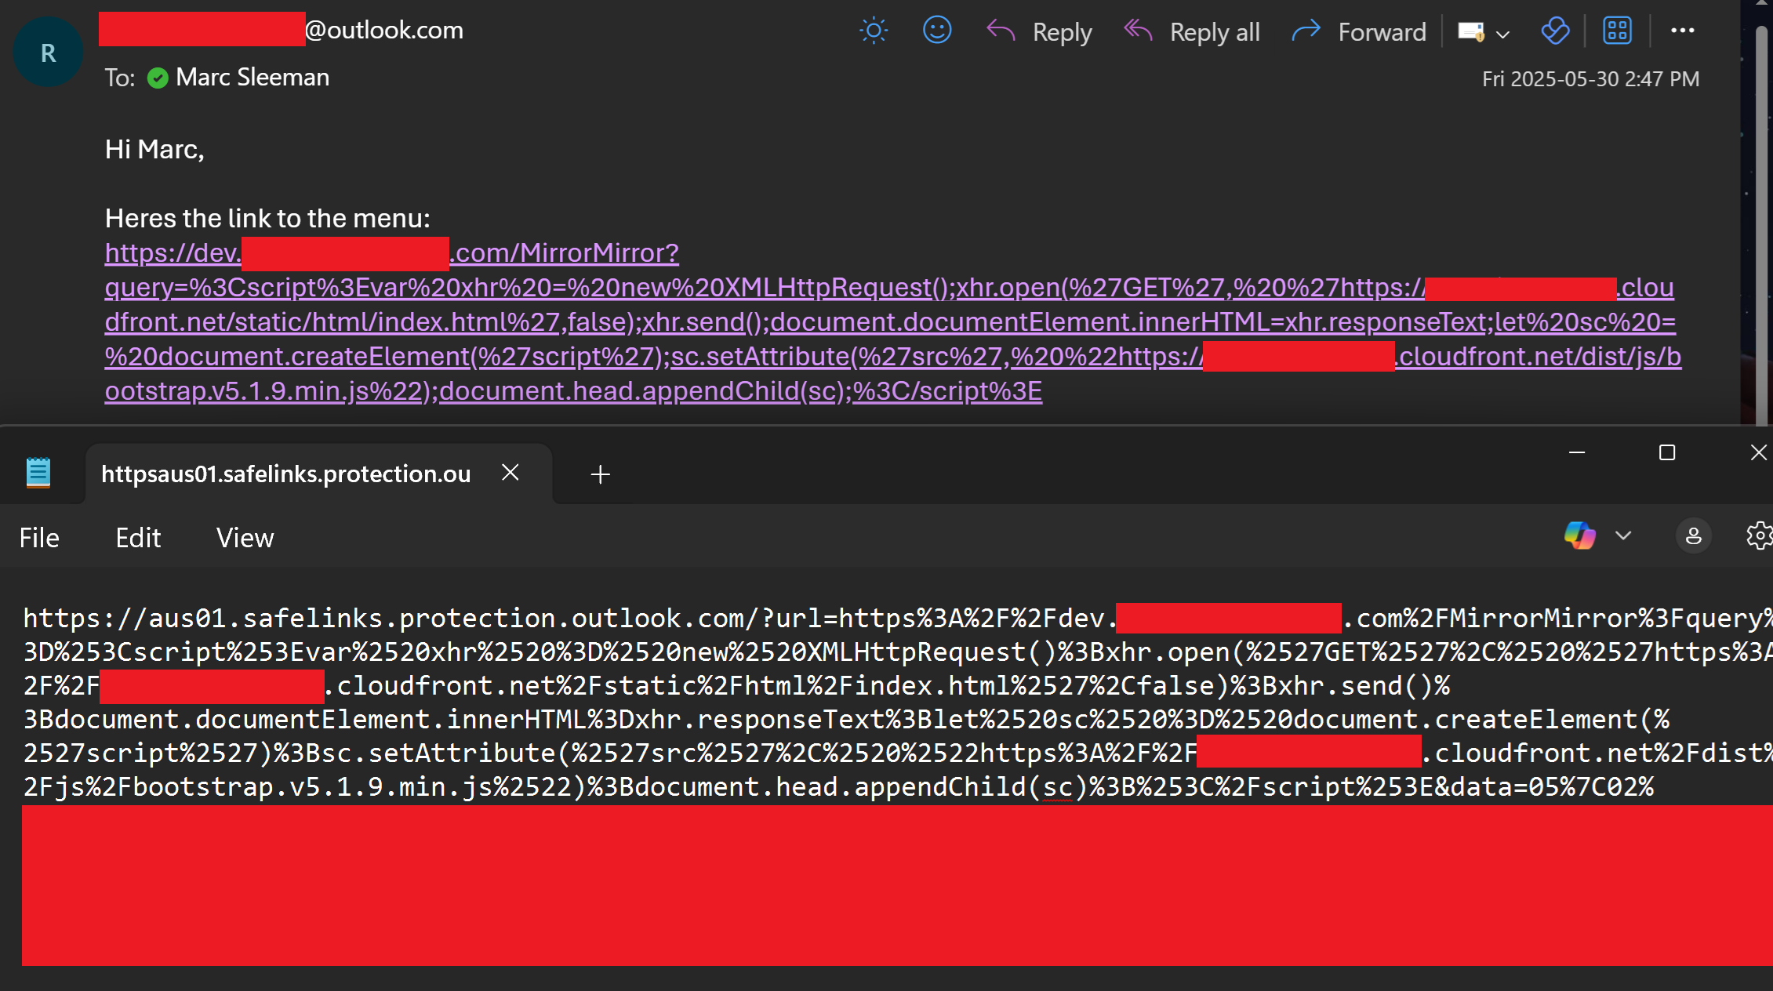Image resolution: width=1773 pixels, height=991 pixels.
Task: Open the envelope quick actions dropdown
Action: point(1502,34)
